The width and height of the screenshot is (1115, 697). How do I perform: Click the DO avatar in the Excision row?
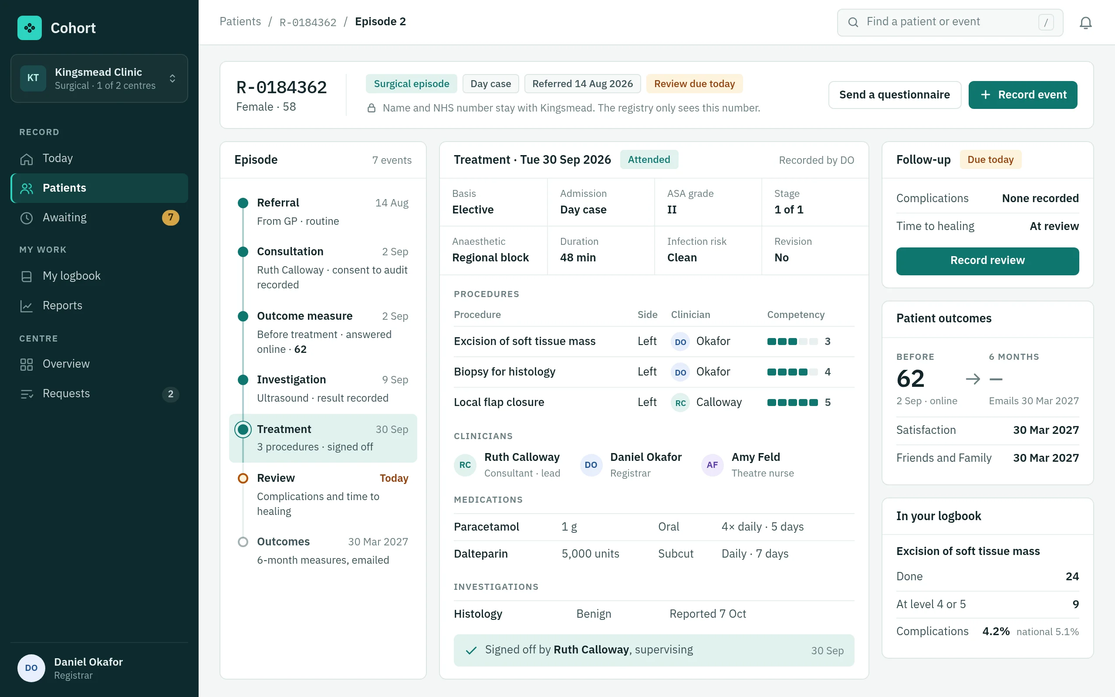680,342
